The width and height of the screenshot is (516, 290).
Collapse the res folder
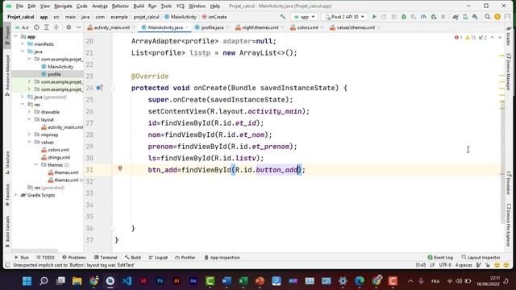(23, 105)
